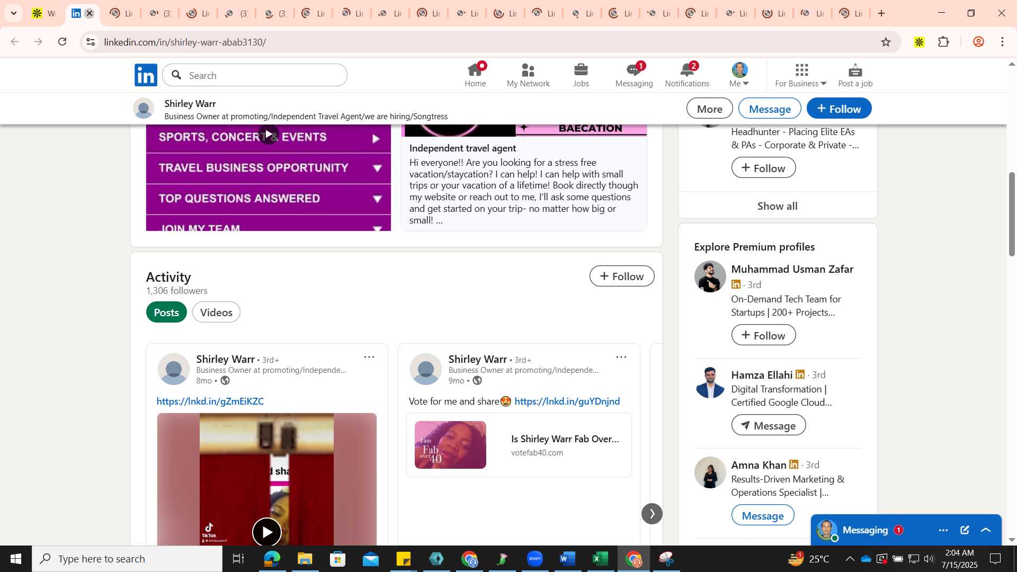
Task: Play the TikTok video in post
Action: [266, 532]
